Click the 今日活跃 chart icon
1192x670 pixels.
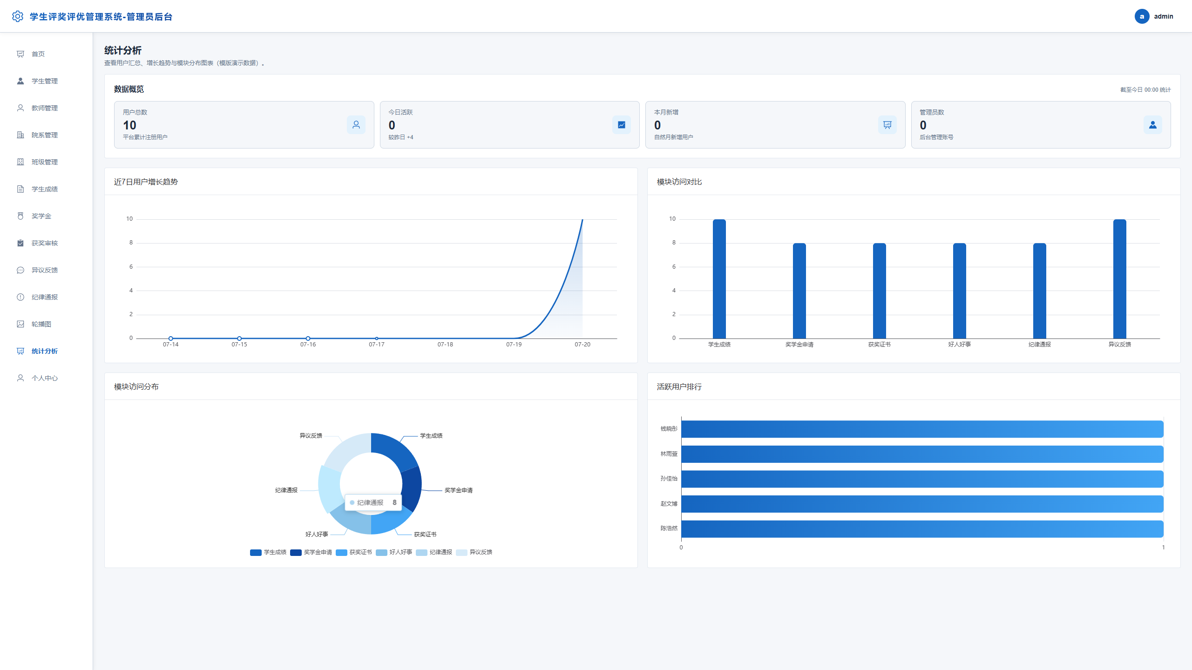pyautogui.click(x=622, y=125)
